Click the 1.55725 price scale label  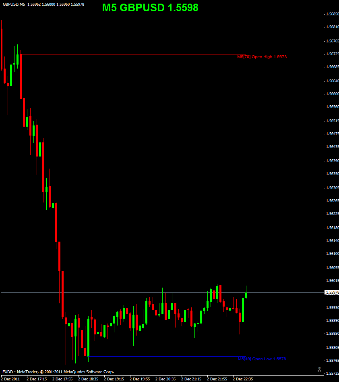[333, 373]
